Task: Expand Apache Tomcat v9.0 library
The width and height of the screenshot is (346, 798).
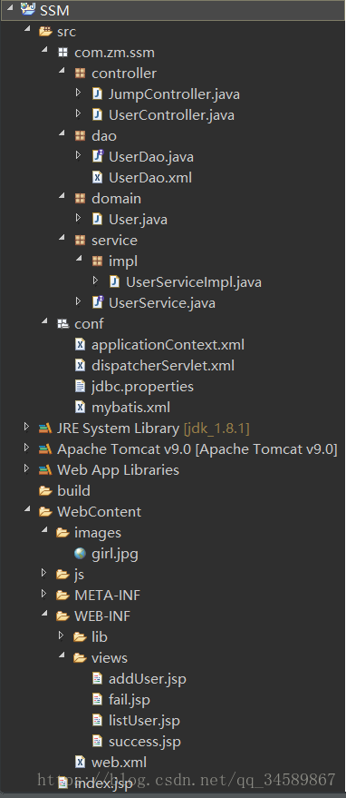Action: pyautogui.click(x=26, y=448)
